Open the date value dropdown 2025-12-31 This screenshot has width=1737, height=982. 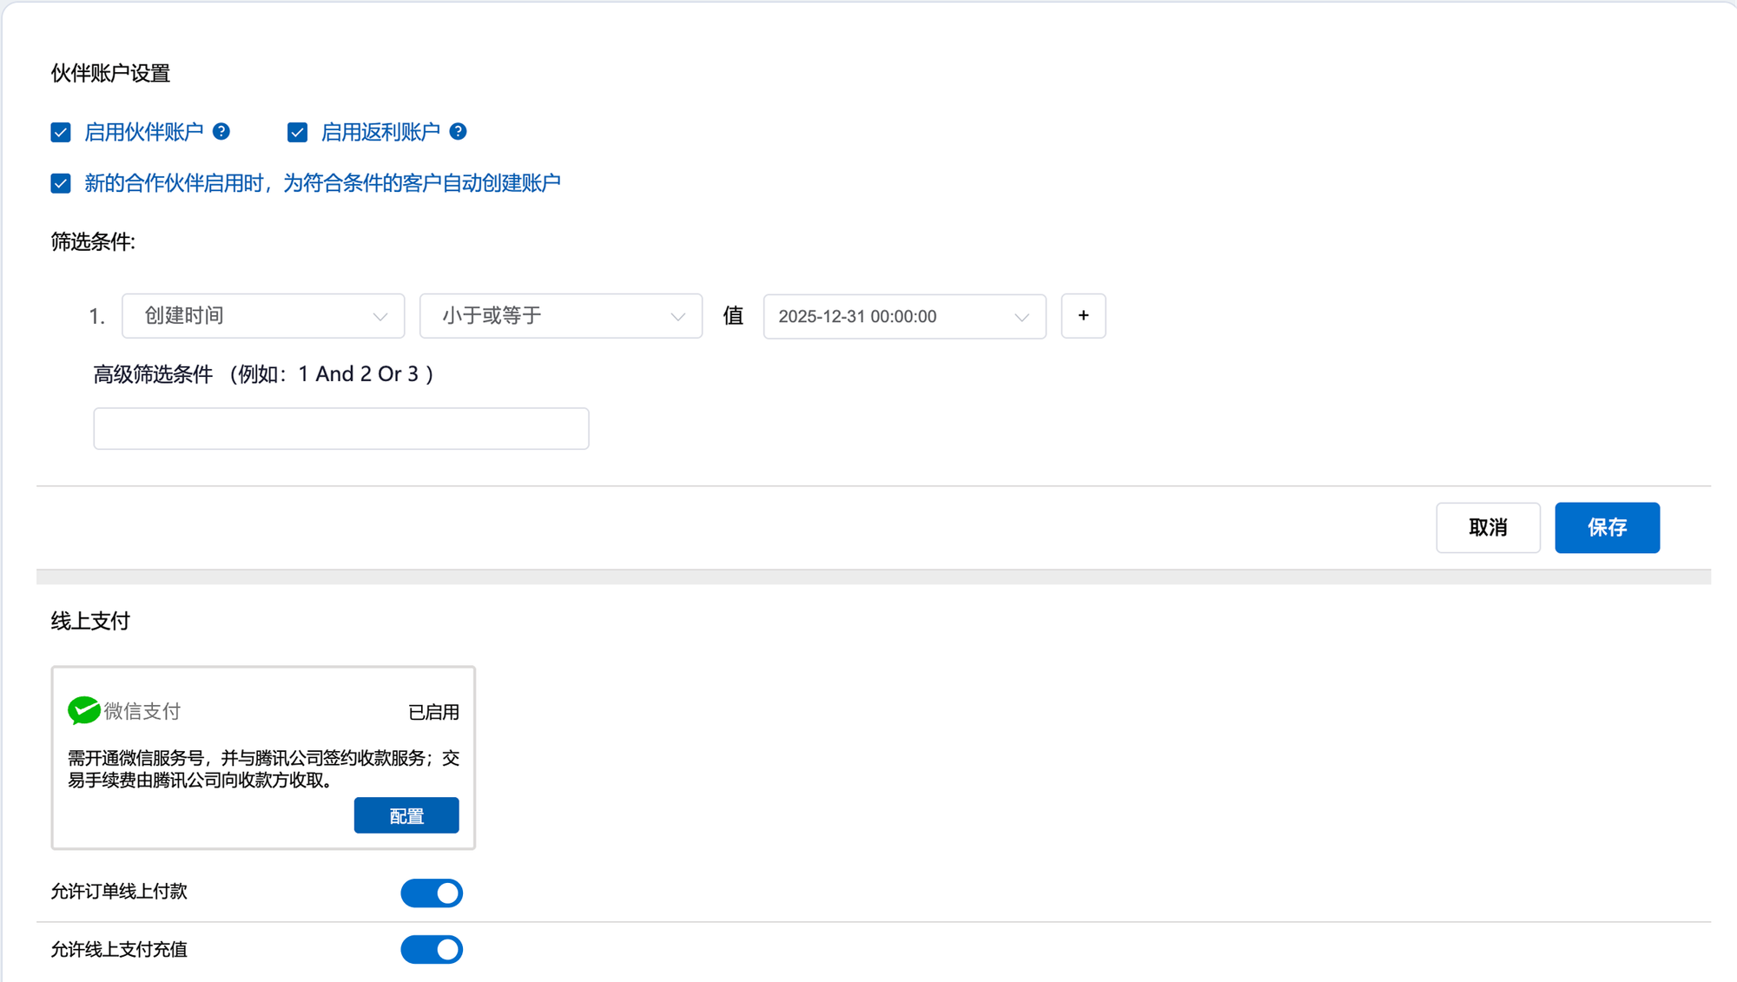click(x=904, y=316)
